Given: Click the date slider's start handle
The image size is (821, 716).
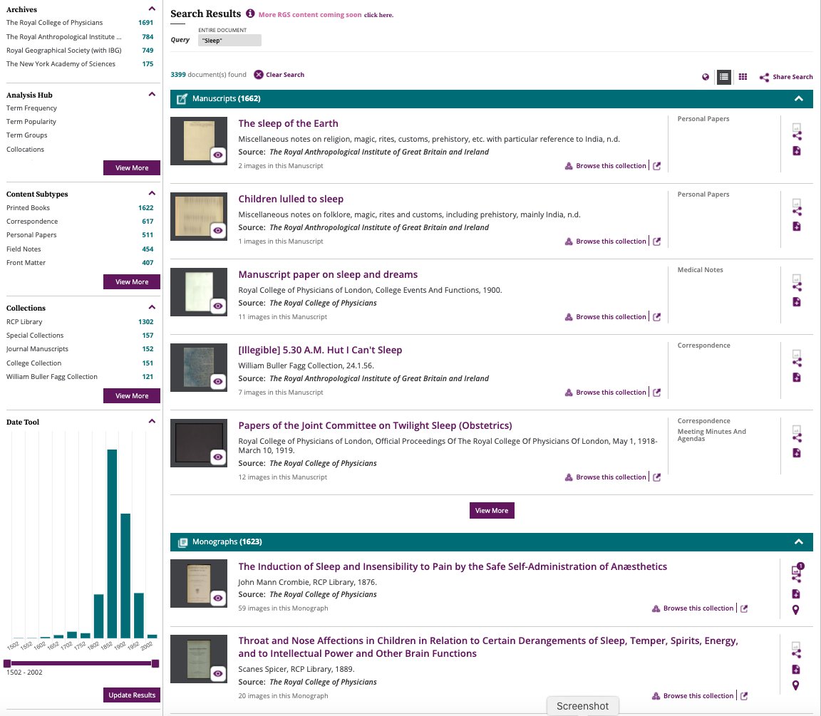Looking at the screenshot, I should tap(7, 663).
